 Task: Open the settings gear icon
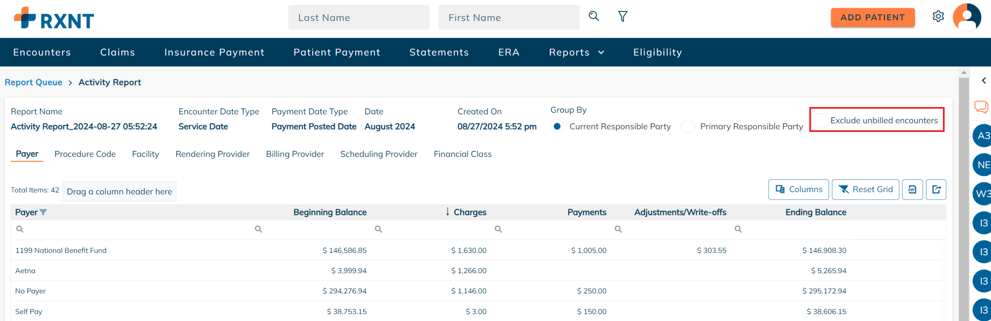[938, 17]
